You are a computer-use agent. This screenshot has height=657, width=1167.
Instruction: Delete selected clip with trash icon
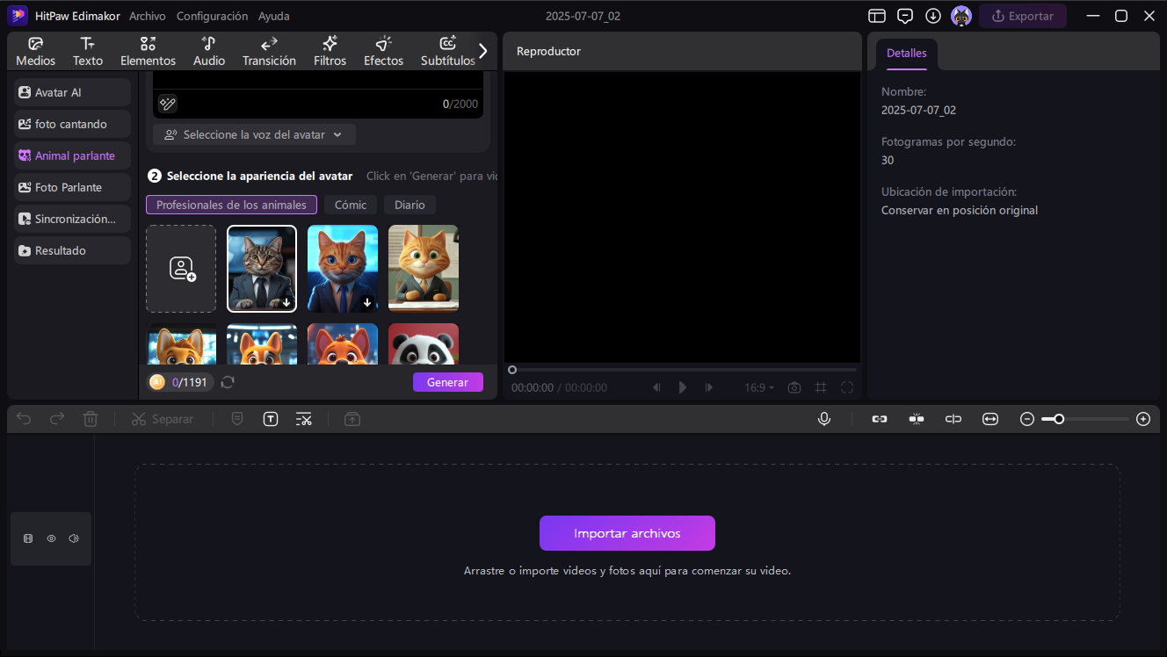click(x=91, y=419)
